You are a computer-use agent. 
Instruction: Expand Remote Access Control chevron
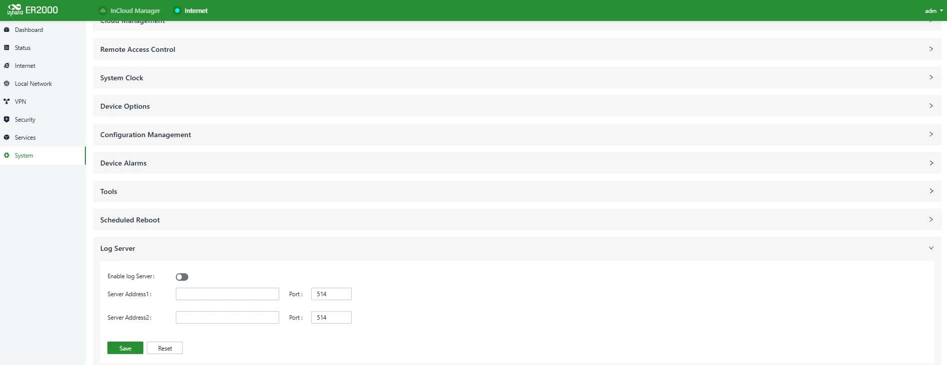point(931,49)
